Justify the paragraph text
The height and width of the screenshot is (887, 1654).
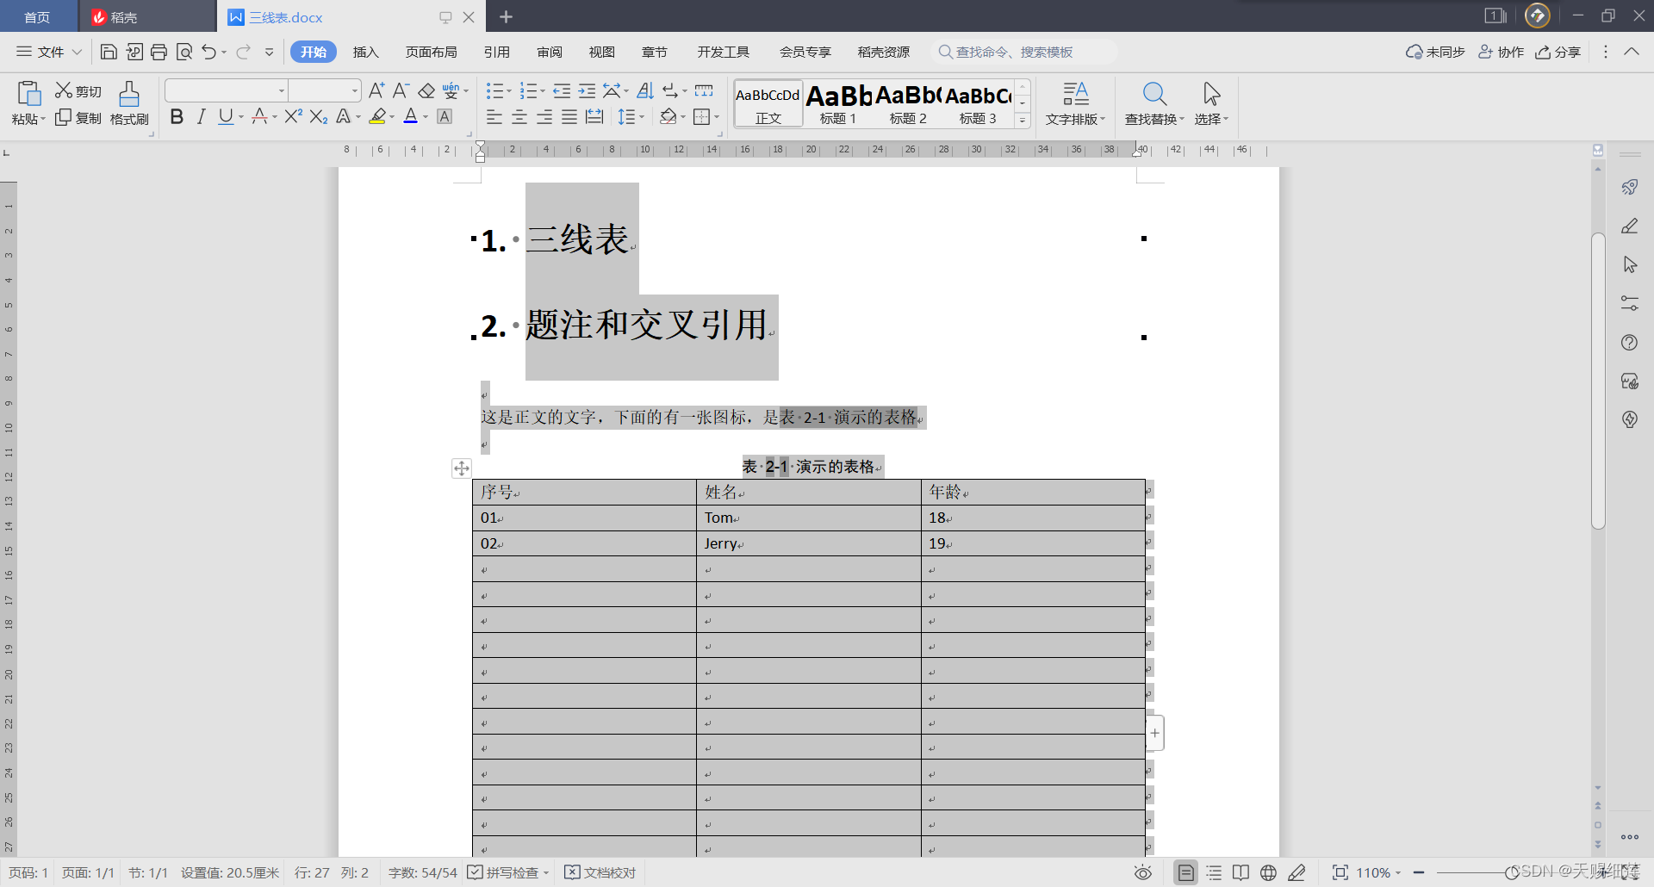tap(569, 117)
